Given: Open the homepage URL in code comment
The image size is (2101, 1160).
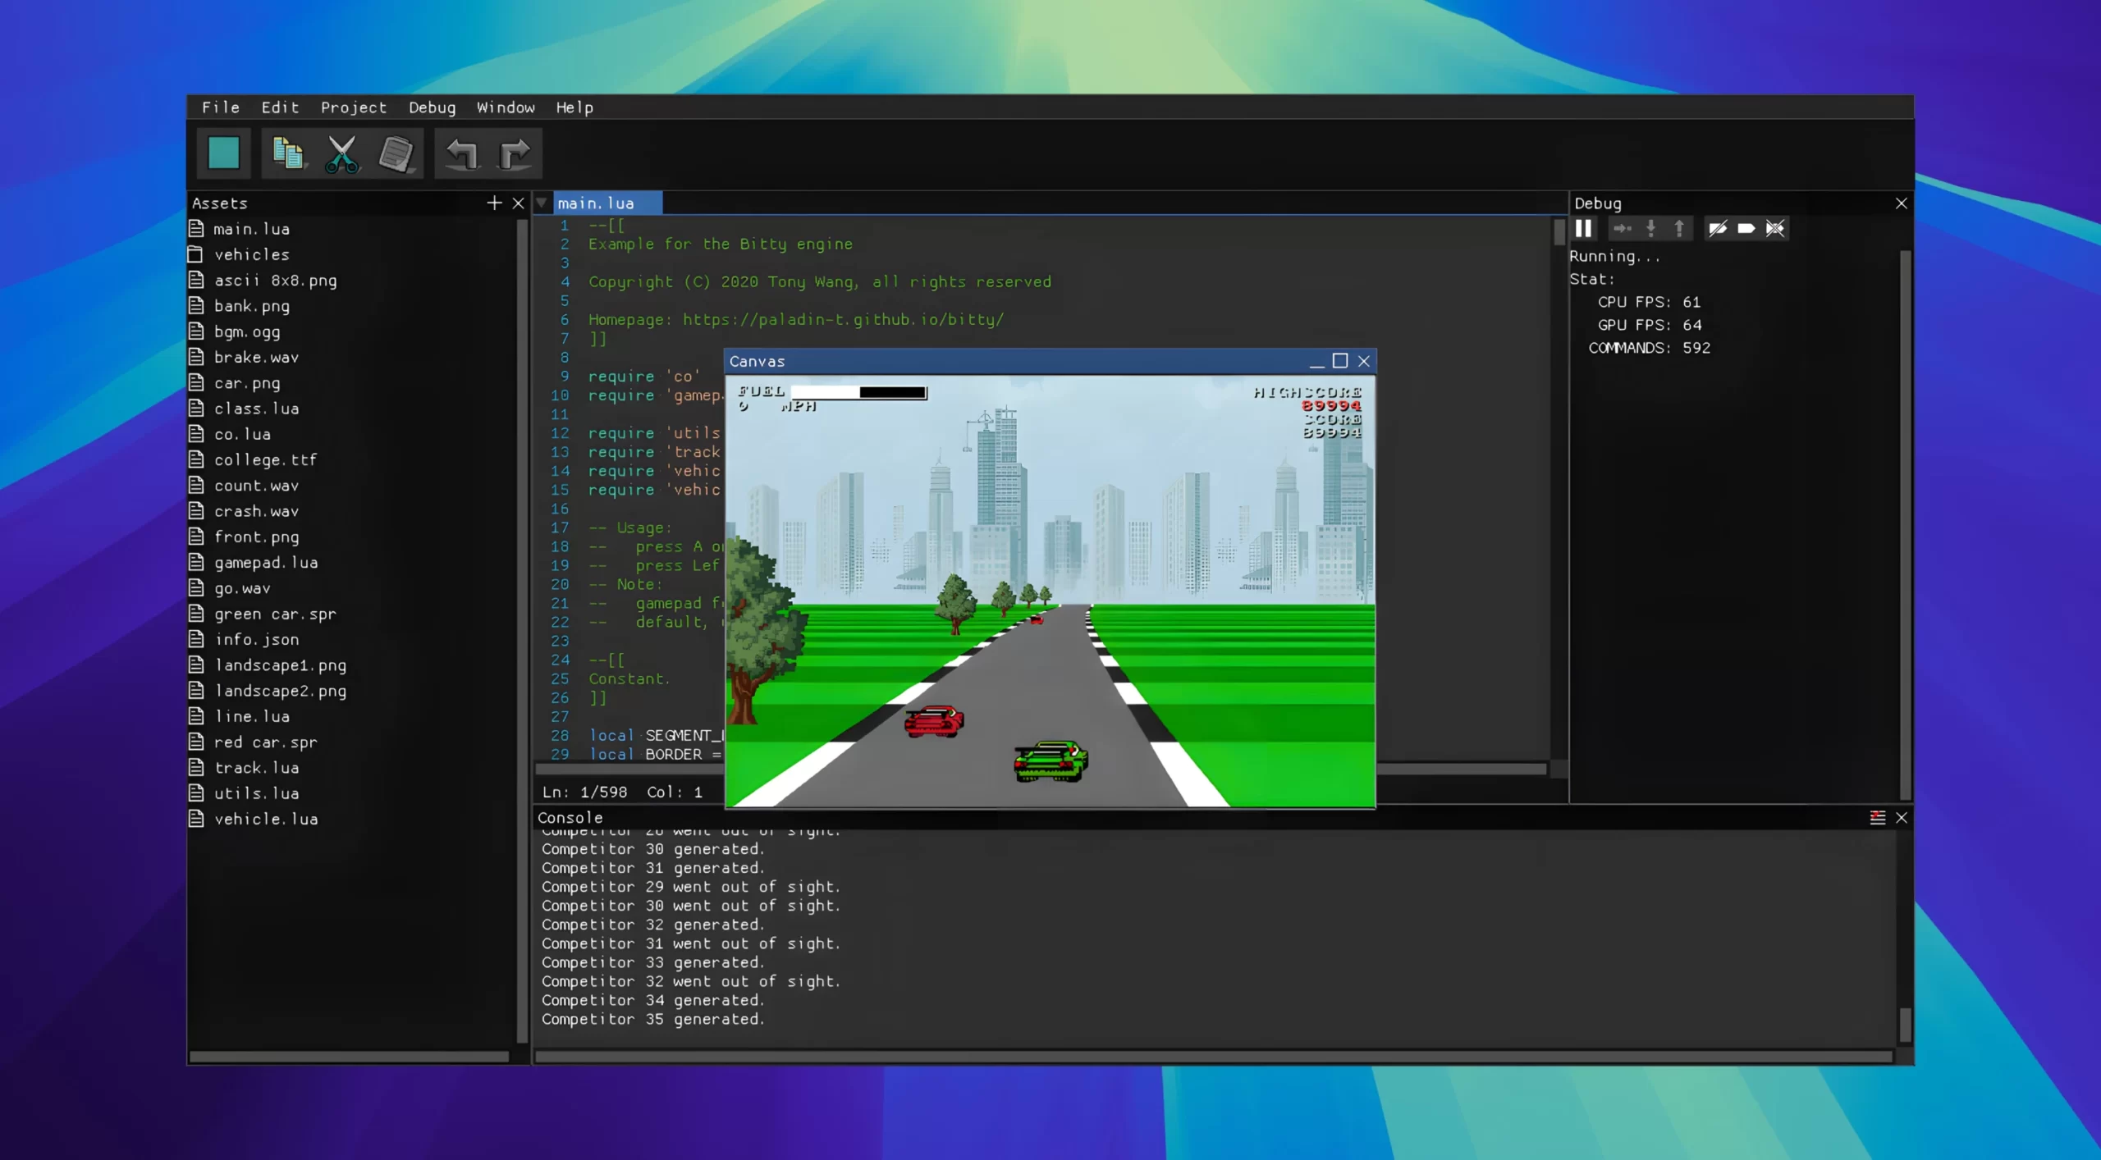Looking at the screenshot, I should tap(843, 319).
